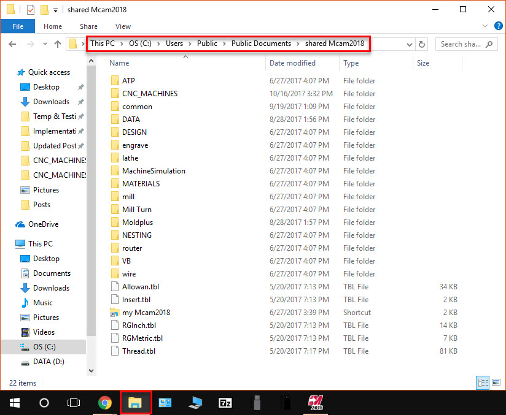The image size is (506, 415).
Task: Click the search magnifier icon
Action: point(489,44)
